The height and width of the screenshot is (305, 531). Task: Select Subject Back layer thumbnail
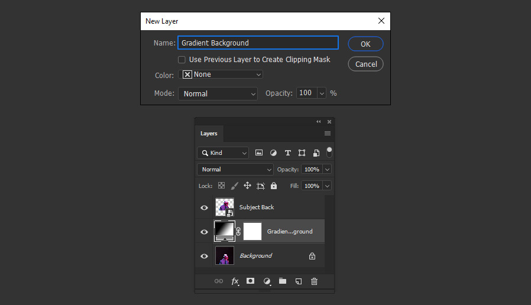(x=225, y=207)
